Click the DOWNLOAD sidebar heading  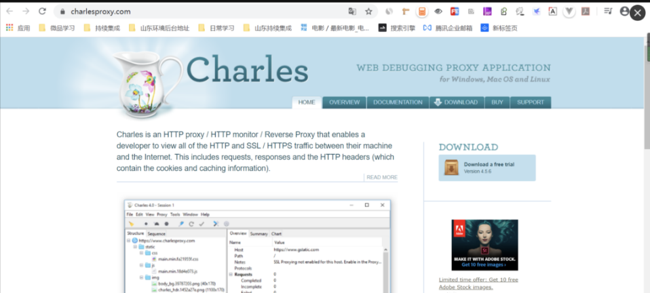point(468,147)
